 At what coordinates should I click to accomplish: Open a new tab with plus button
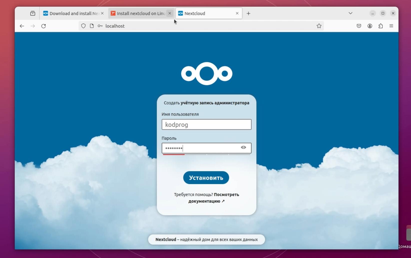pos(248,13)
